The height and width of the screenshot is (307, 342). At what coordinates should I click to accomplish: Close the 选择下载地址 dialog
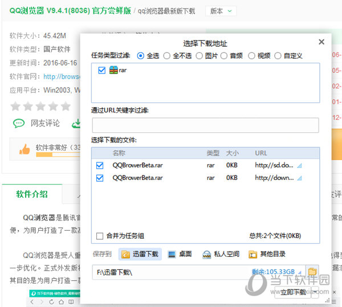(x=321, y=42)
